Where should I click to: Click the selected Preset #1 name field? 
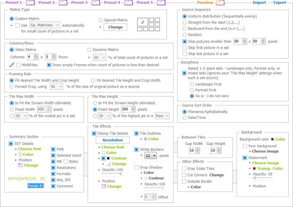coord(36,186)
